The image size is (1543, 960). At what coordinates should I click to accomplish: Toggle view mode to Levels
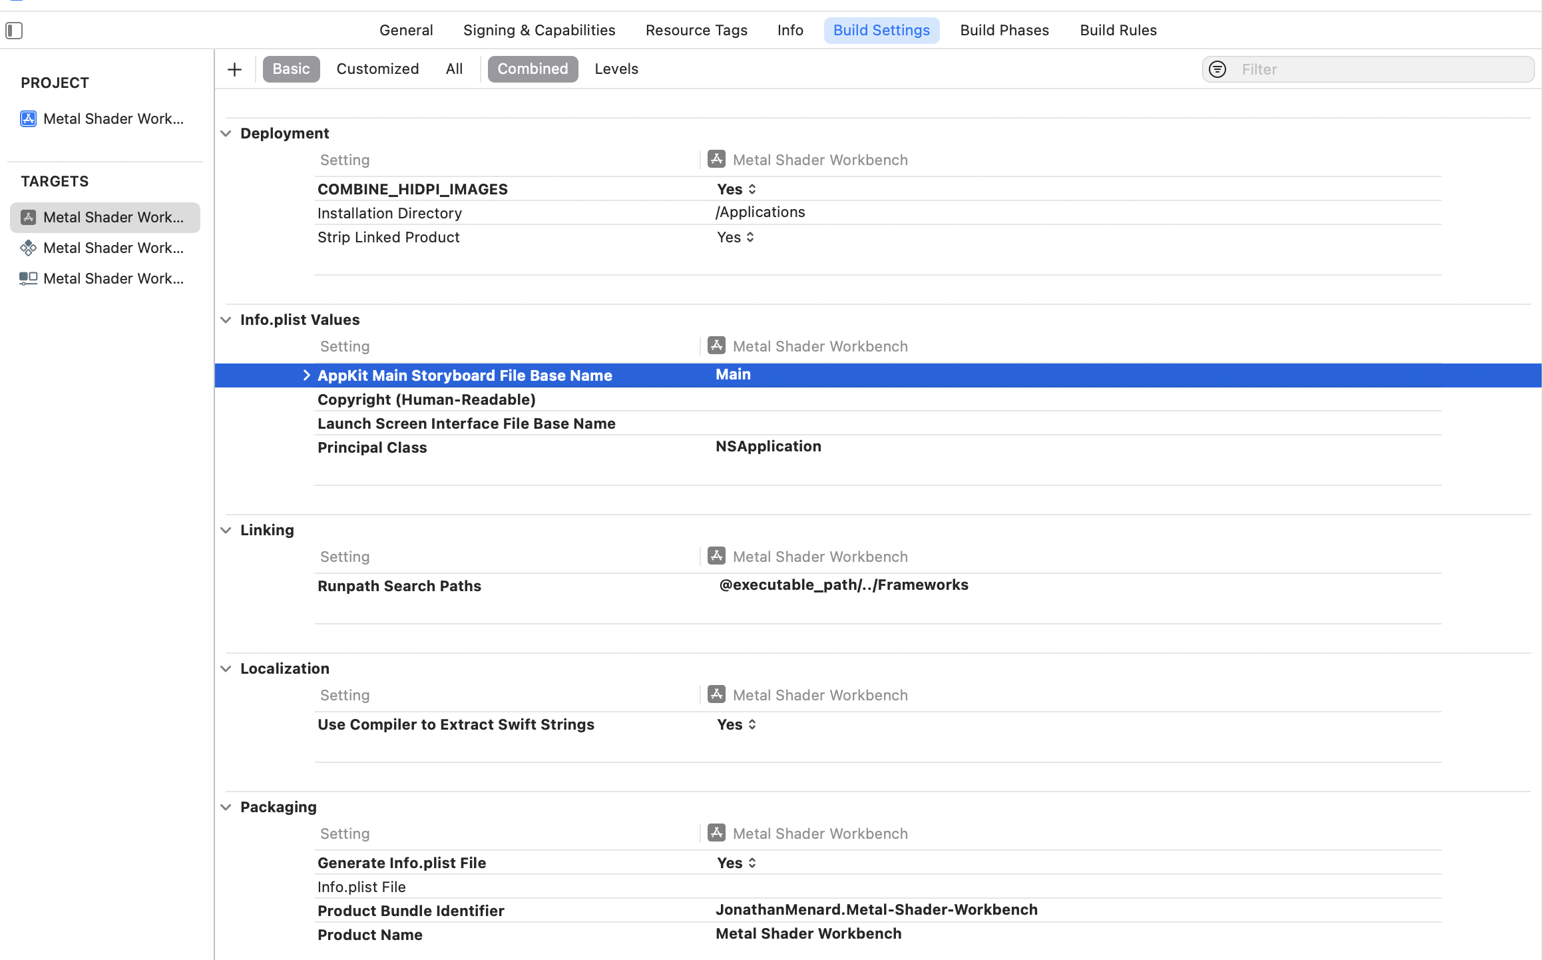coord(616,69)
